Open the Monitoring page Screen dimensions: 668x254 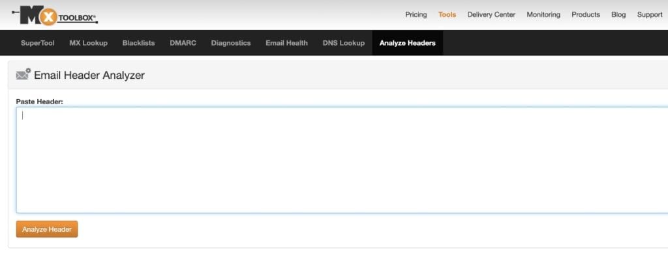point(543,14)
